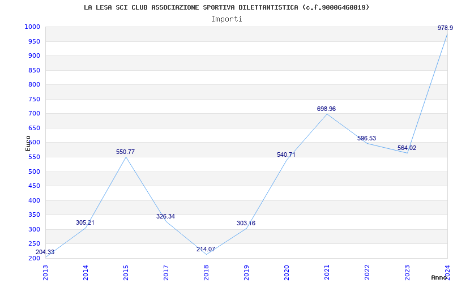Click the 698.96 data label
This screenshot has height=283, width=453.
pos(326,109)
